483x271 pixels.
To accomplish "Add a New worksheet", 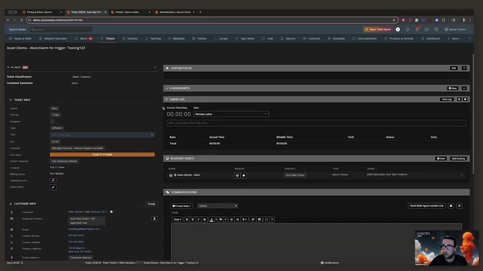I will click(x=452, y=88).
